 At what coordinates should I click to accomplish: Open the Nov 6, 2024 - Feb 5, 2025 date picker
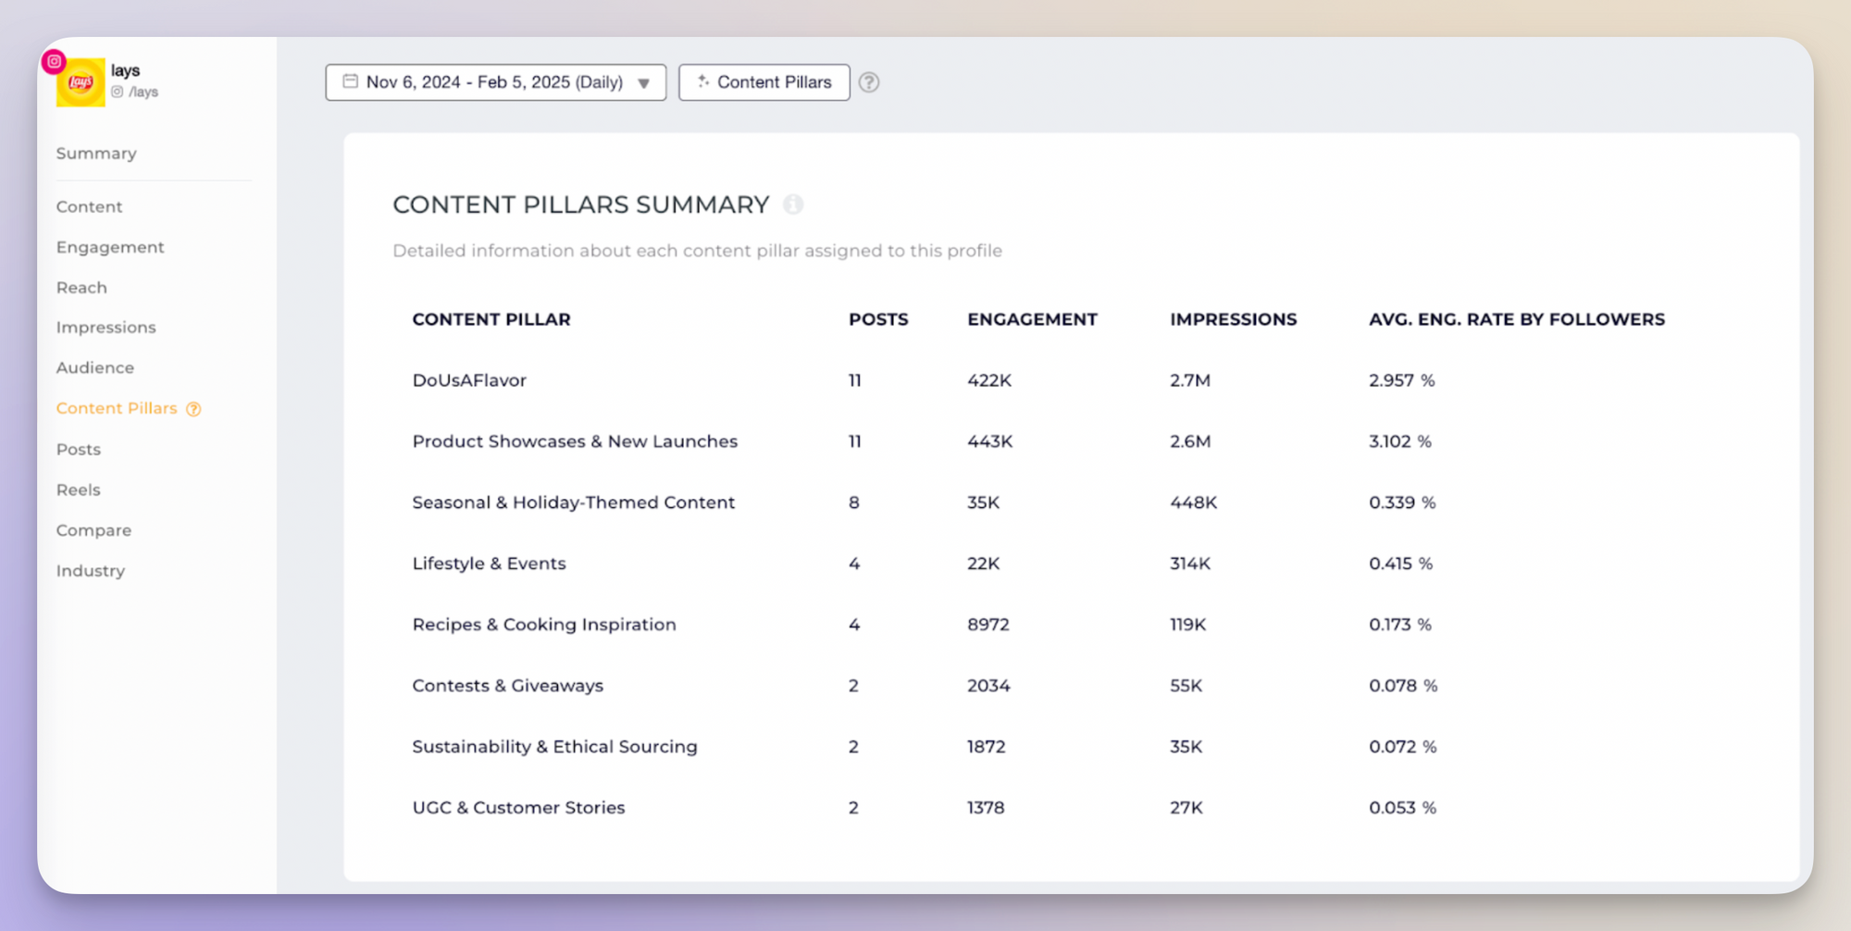pyautogui.click(x=495, y=82)
